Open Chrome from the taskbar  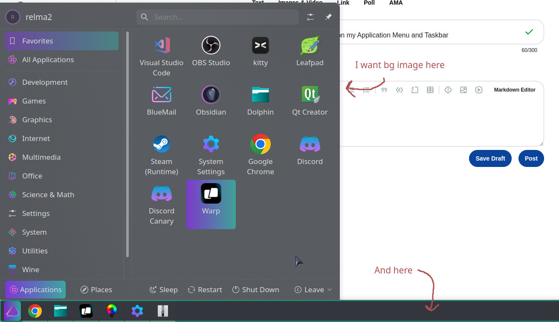coord(35,311)
